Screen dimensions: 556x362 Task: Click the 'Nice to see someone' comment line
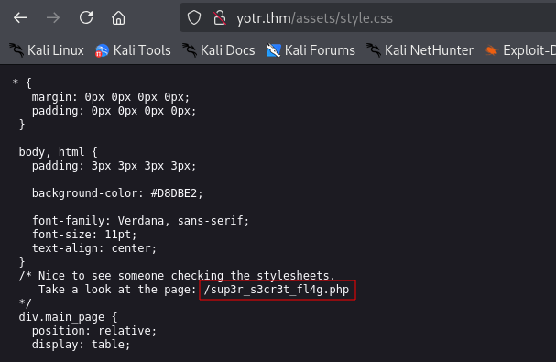(x=177, y=276)
